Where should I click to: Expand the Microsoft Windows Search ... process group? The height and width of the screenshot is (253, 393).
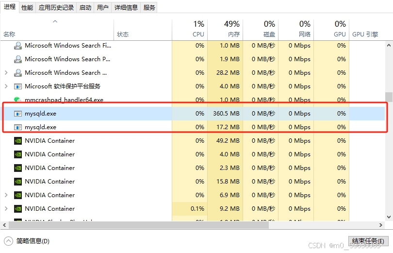pyautogui.click(x=6, y=73)
